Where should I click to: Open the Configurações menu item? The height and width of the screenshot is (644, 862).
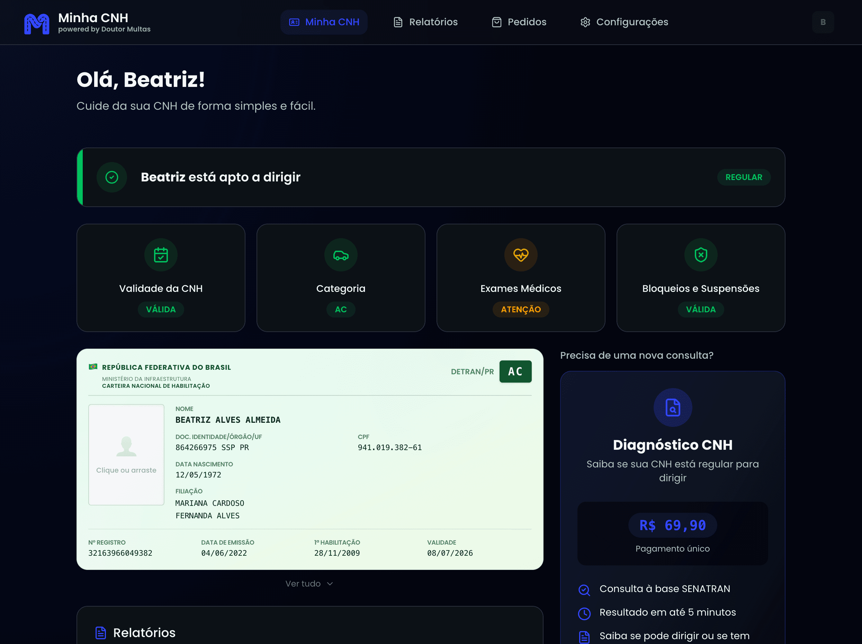[623, 22]
